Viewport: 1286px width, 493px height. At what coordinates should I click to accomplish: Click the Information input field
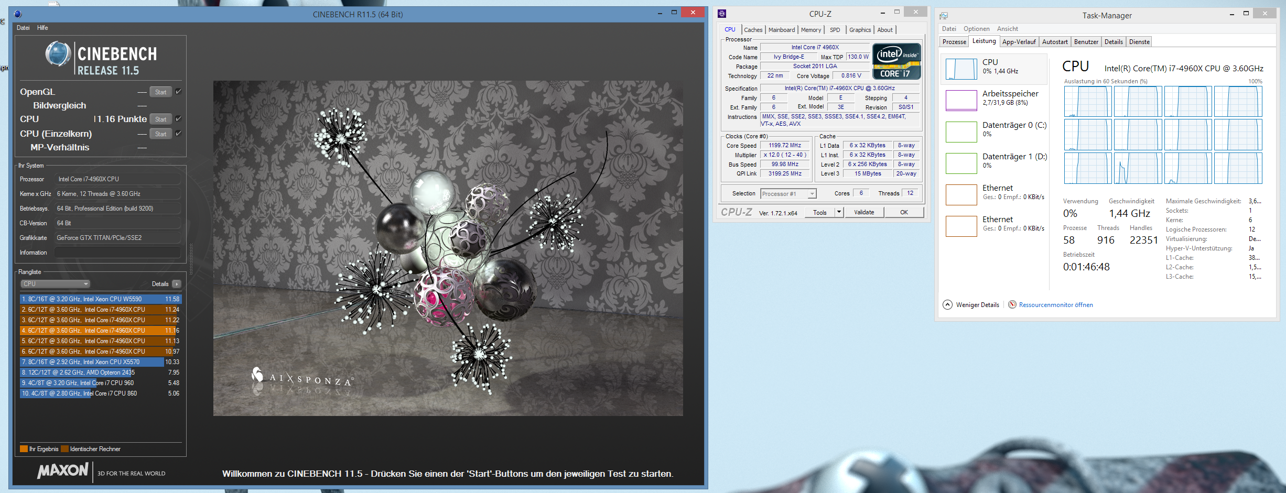pyautogui.click(x=117, y=253)
